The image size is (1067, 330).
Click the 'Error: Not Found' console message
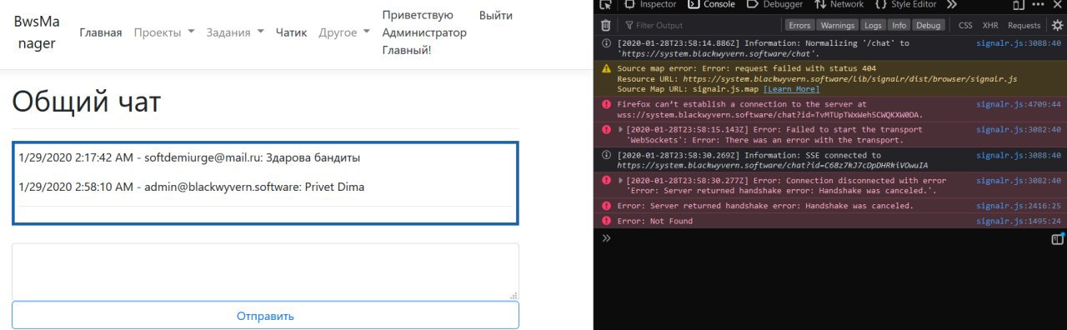pyautogui.click(x=655, y=221)
